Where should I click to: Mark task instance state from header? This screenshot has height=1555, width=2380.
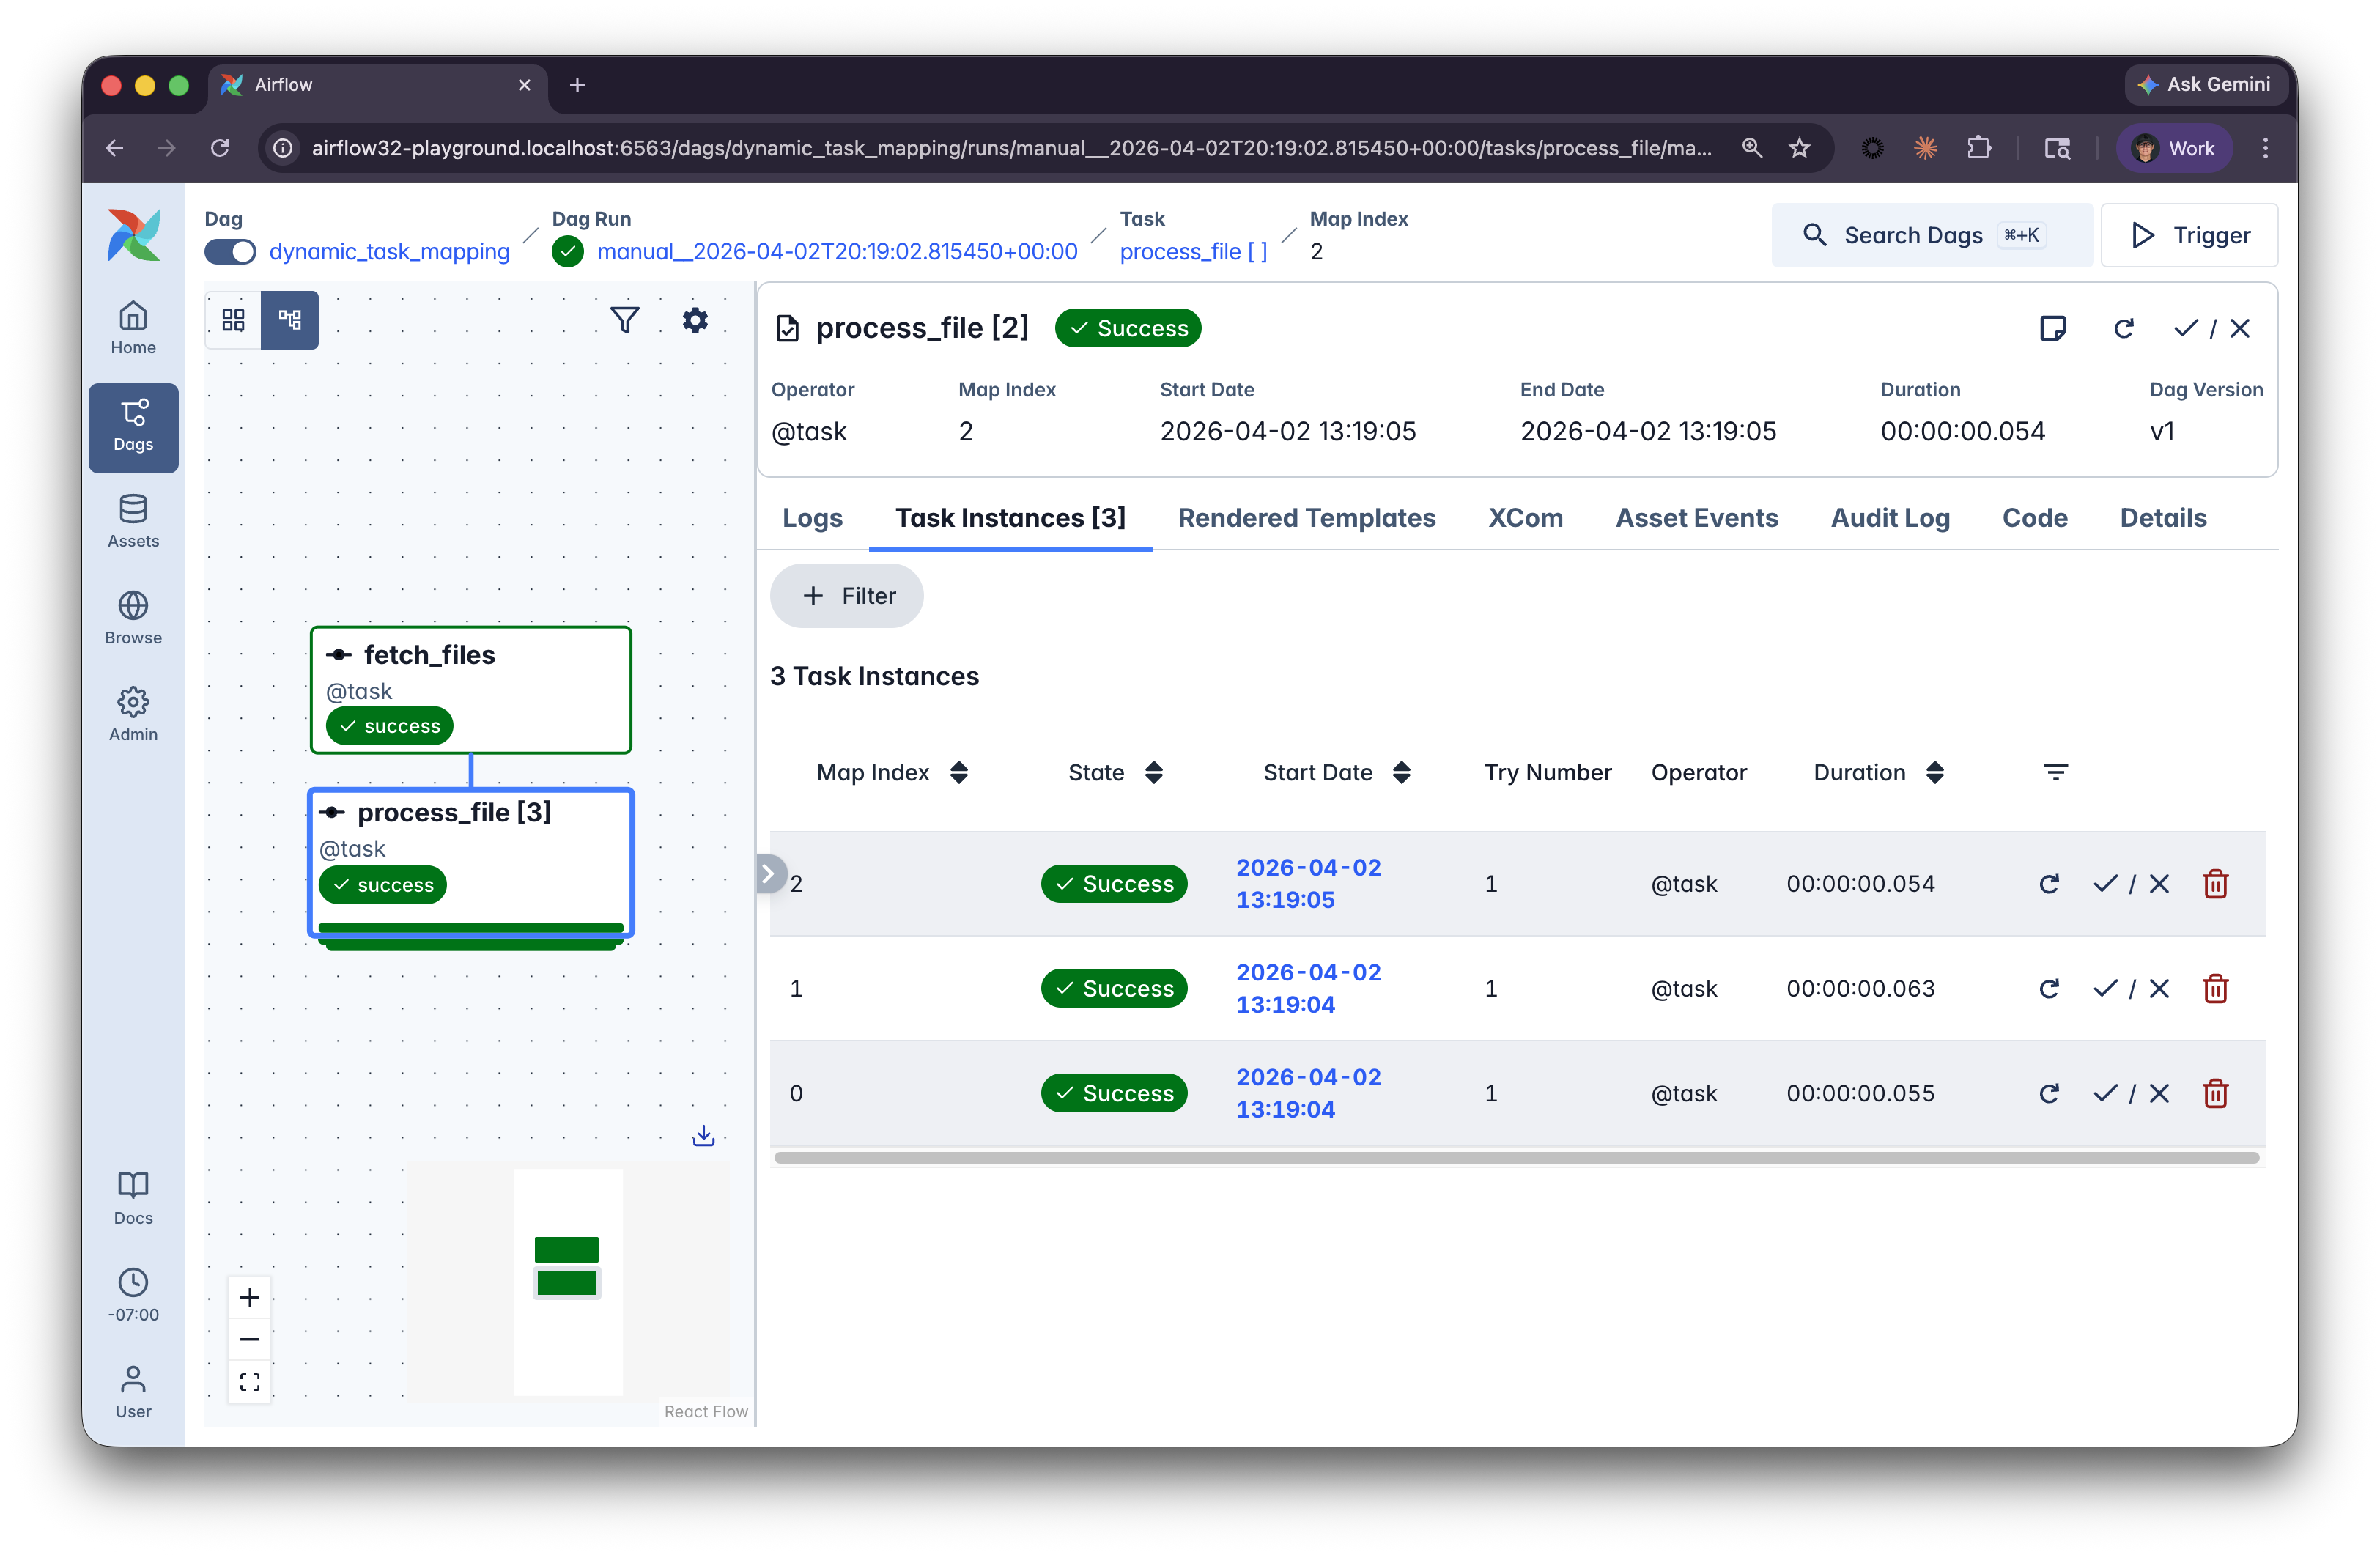click(x=2212, y=328)
